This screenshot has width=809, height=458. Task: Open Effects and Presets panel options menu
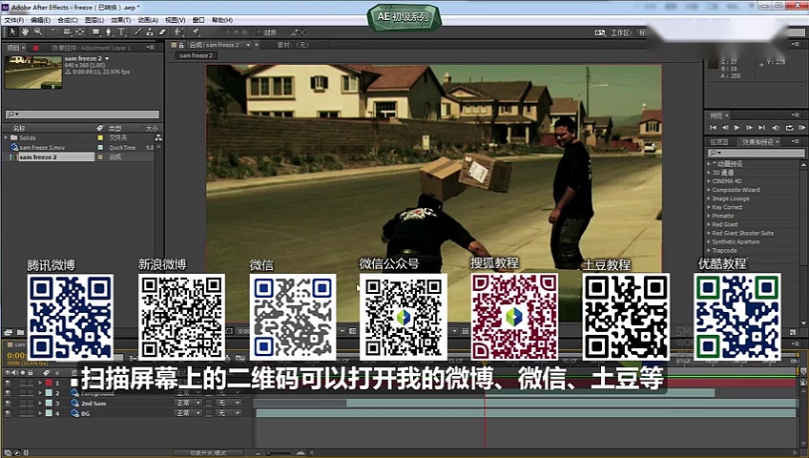tap(795, 141)
